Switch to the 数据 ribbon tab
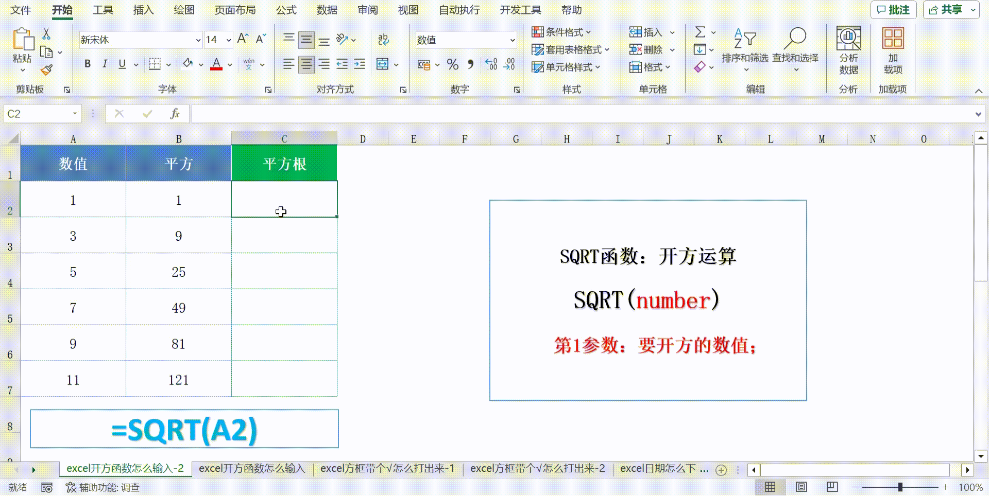 pyautogui.click(x=327, y=10)
